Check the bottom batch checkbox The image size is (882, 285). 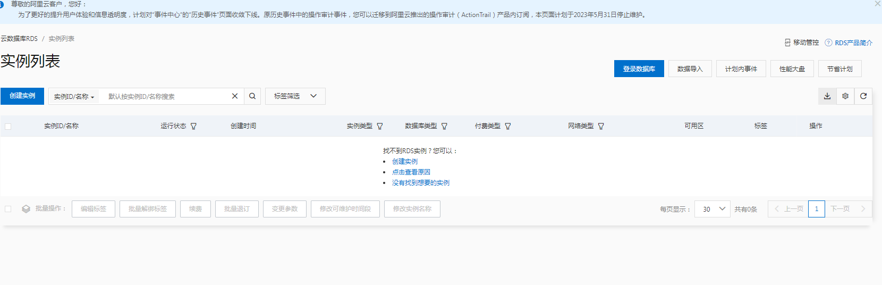[x=8, y=209]
